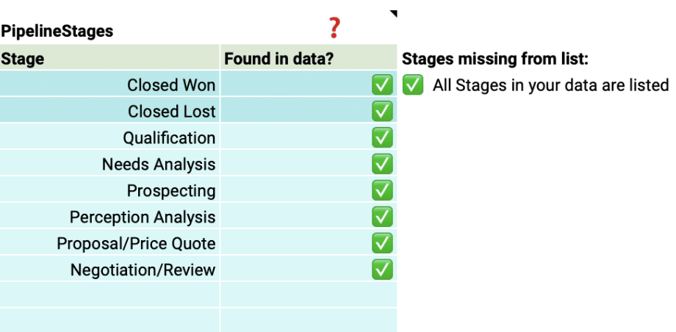Click the checkmark beside All Stages listed message
The height and width of the screenshot is (332, 676).
[x=413, y=85]
